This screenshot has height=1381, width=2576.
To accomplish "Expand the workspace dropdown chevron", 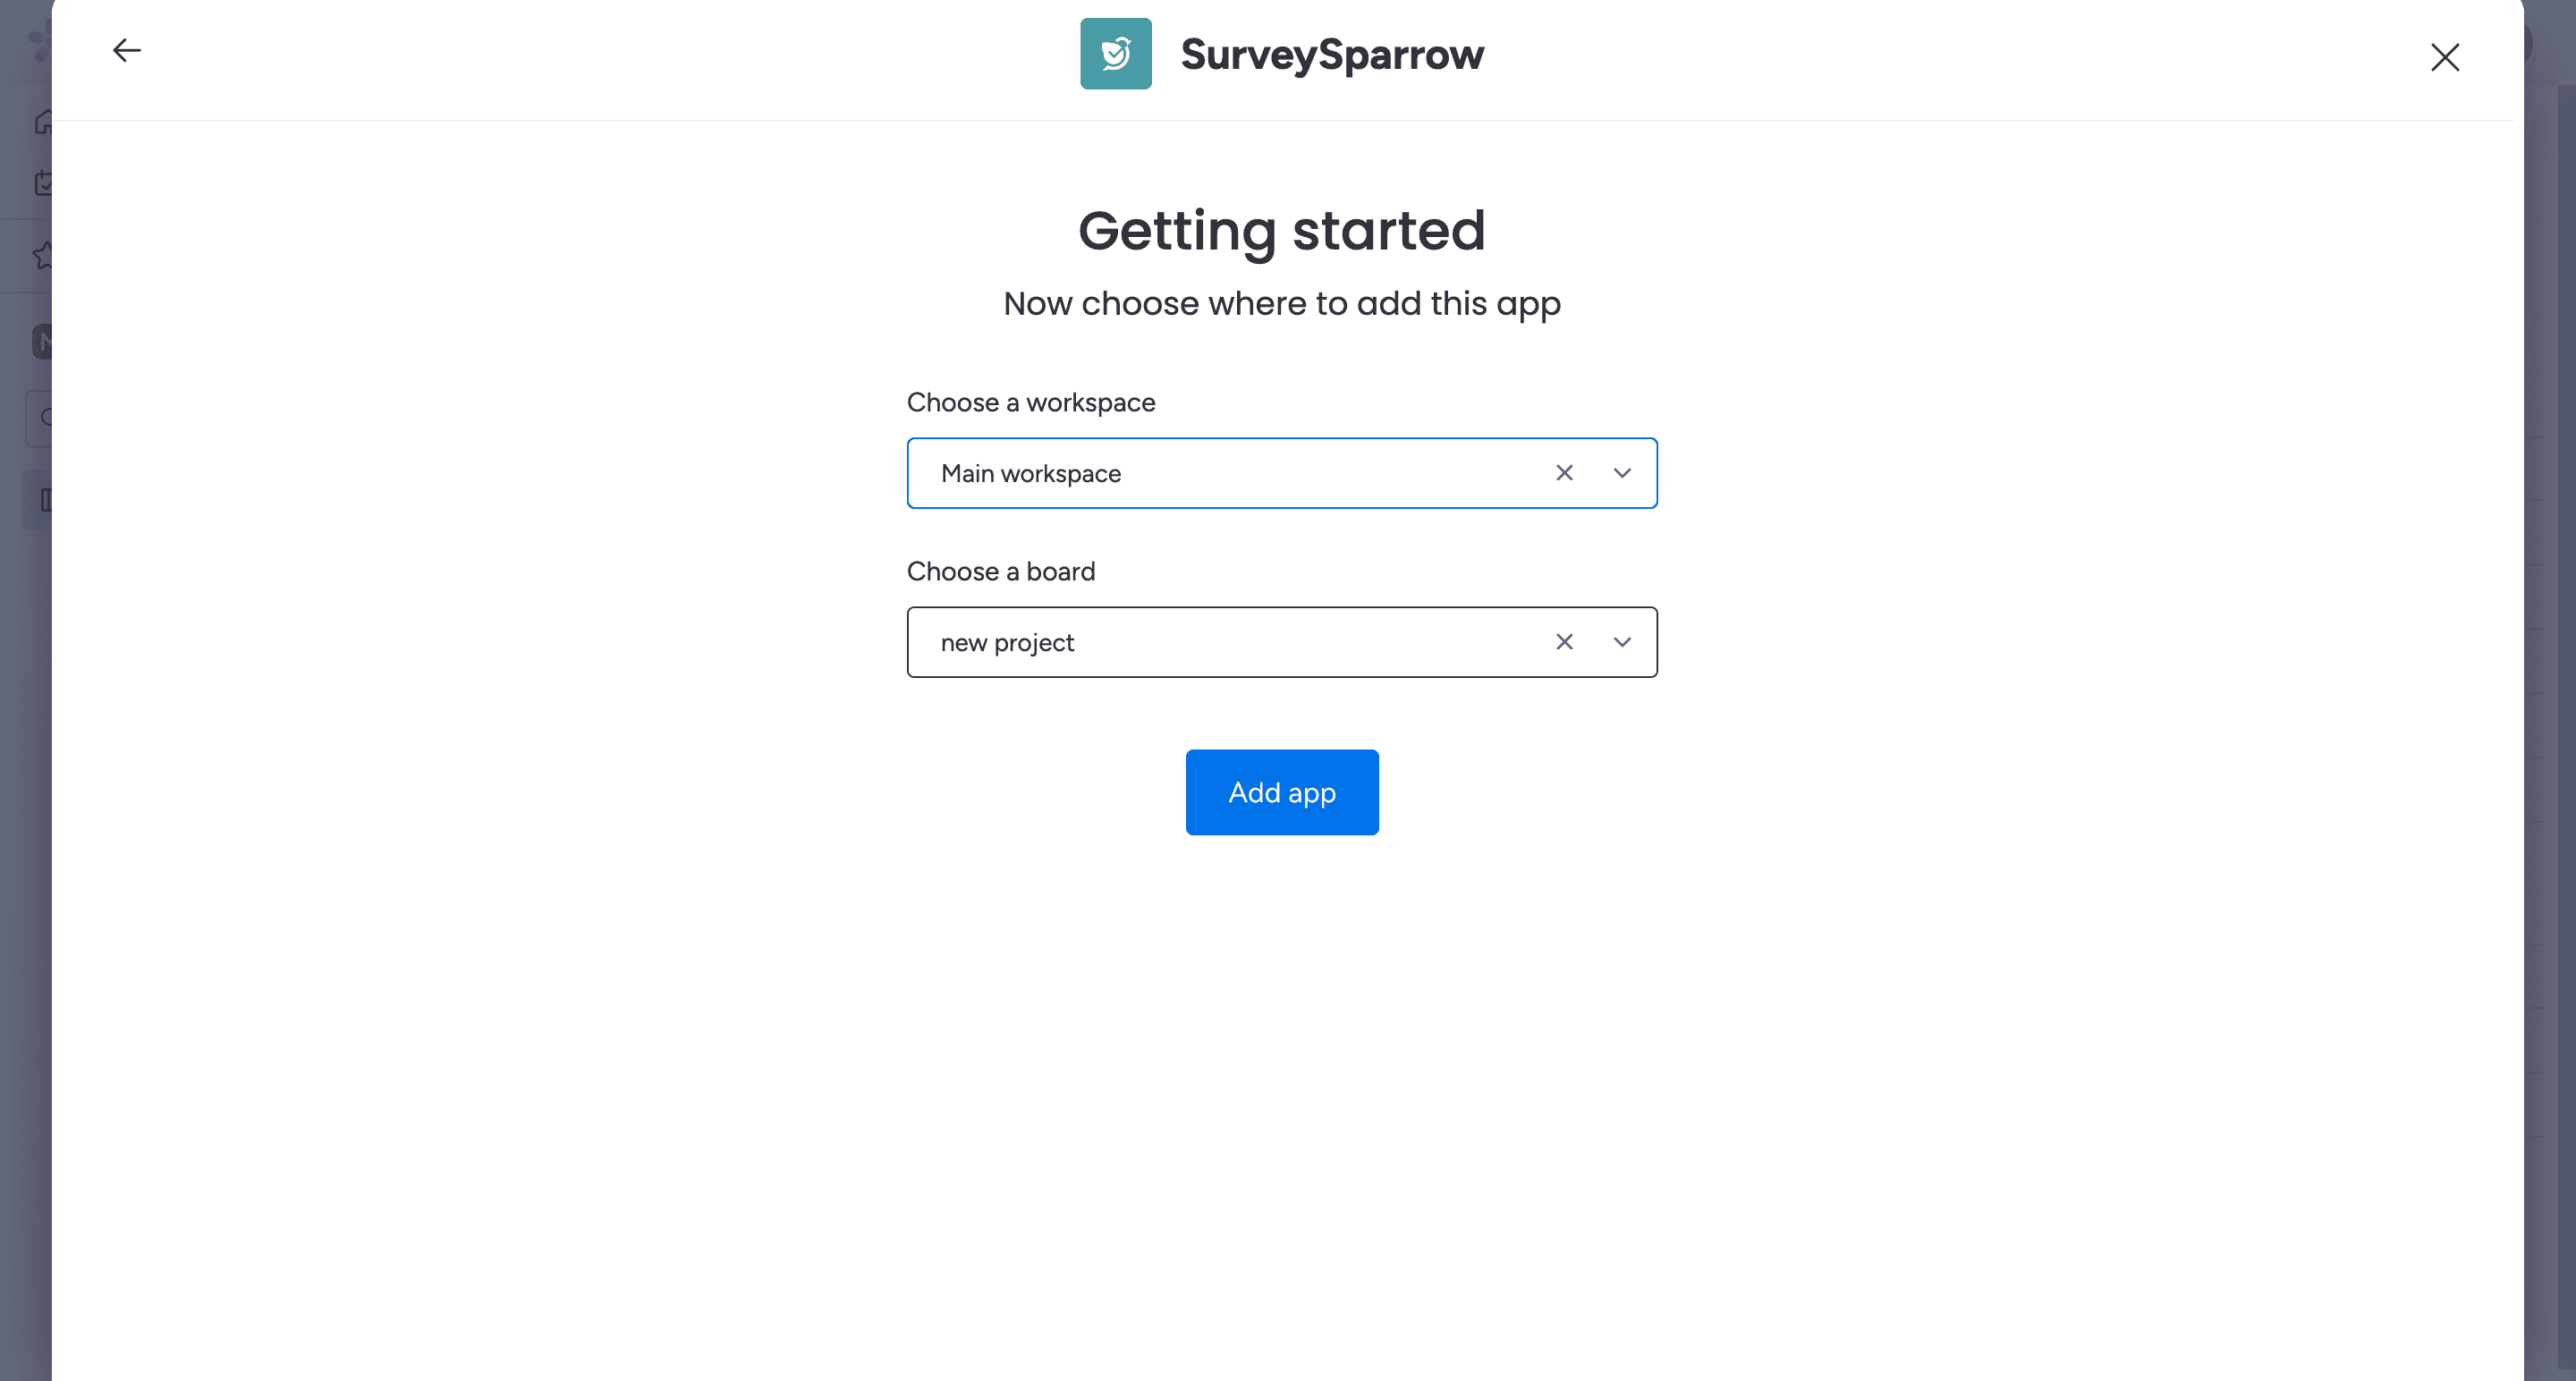I will coord(1622,473).
